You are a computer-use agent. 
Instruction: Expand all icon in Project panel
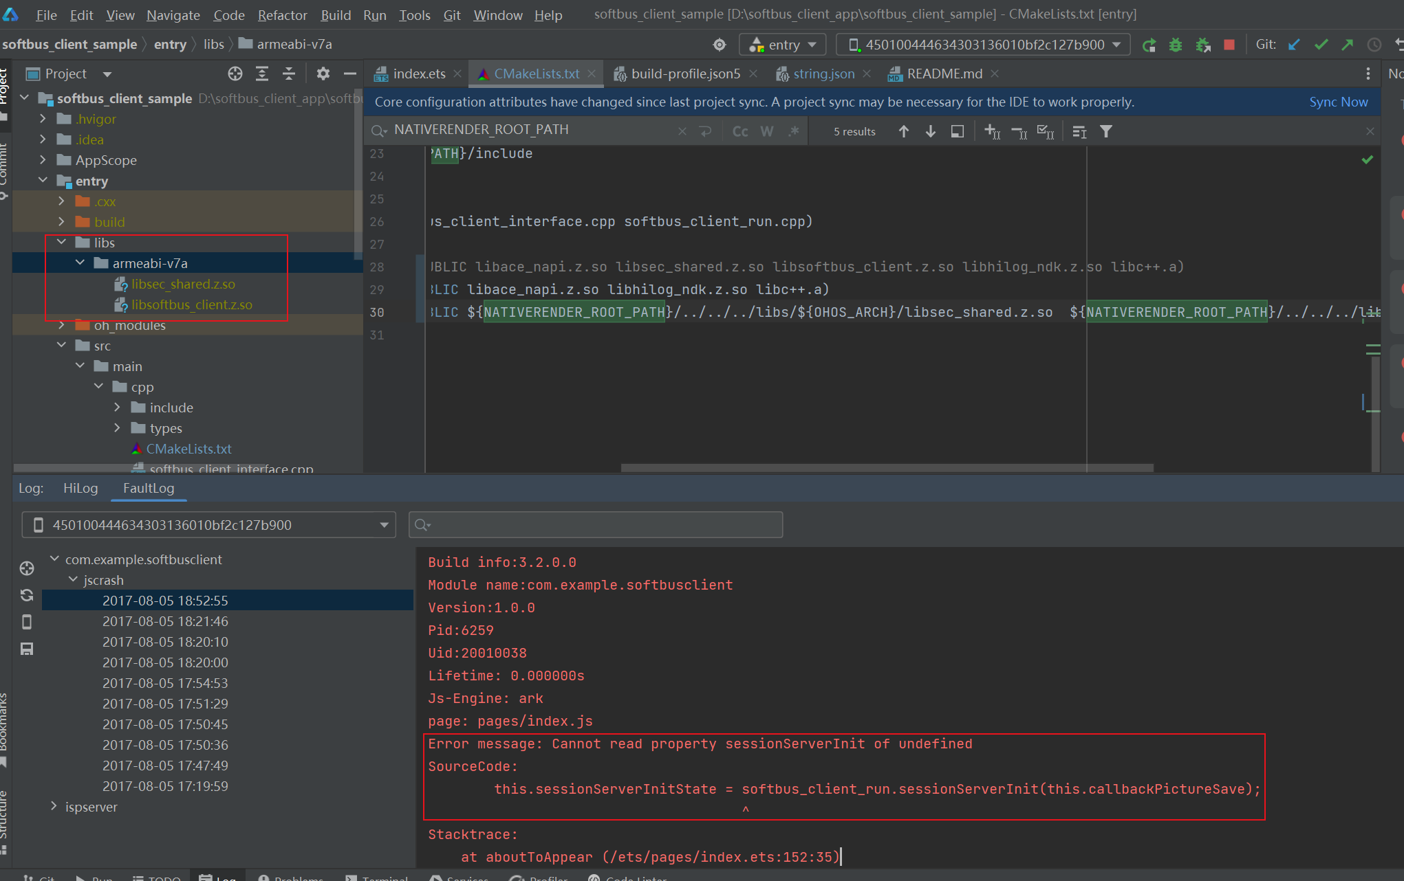pos(262,74)
